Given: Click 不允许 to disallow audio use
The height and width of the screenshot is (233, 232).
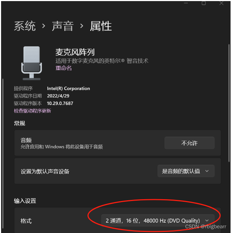Looking at the screenshot, I should click(189, 143).
